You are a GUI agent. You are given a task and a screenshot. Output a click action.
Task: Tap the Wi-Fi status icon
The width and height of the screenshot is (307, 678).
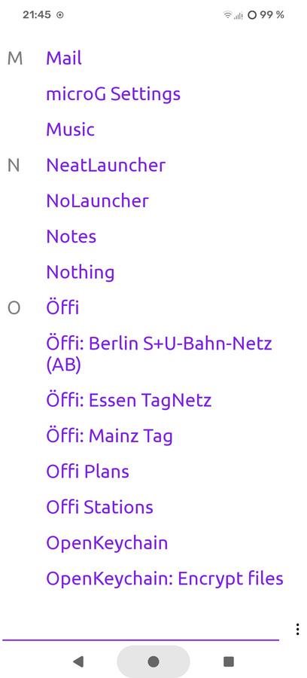pos(227,15)
